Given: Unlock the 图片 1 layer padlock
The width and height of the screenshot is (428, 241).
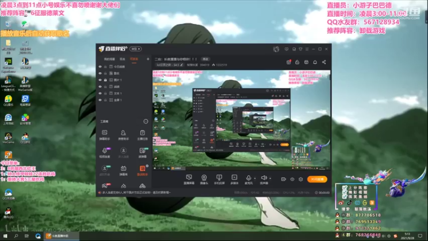Looking at the screenshot, I should point(105,80).
